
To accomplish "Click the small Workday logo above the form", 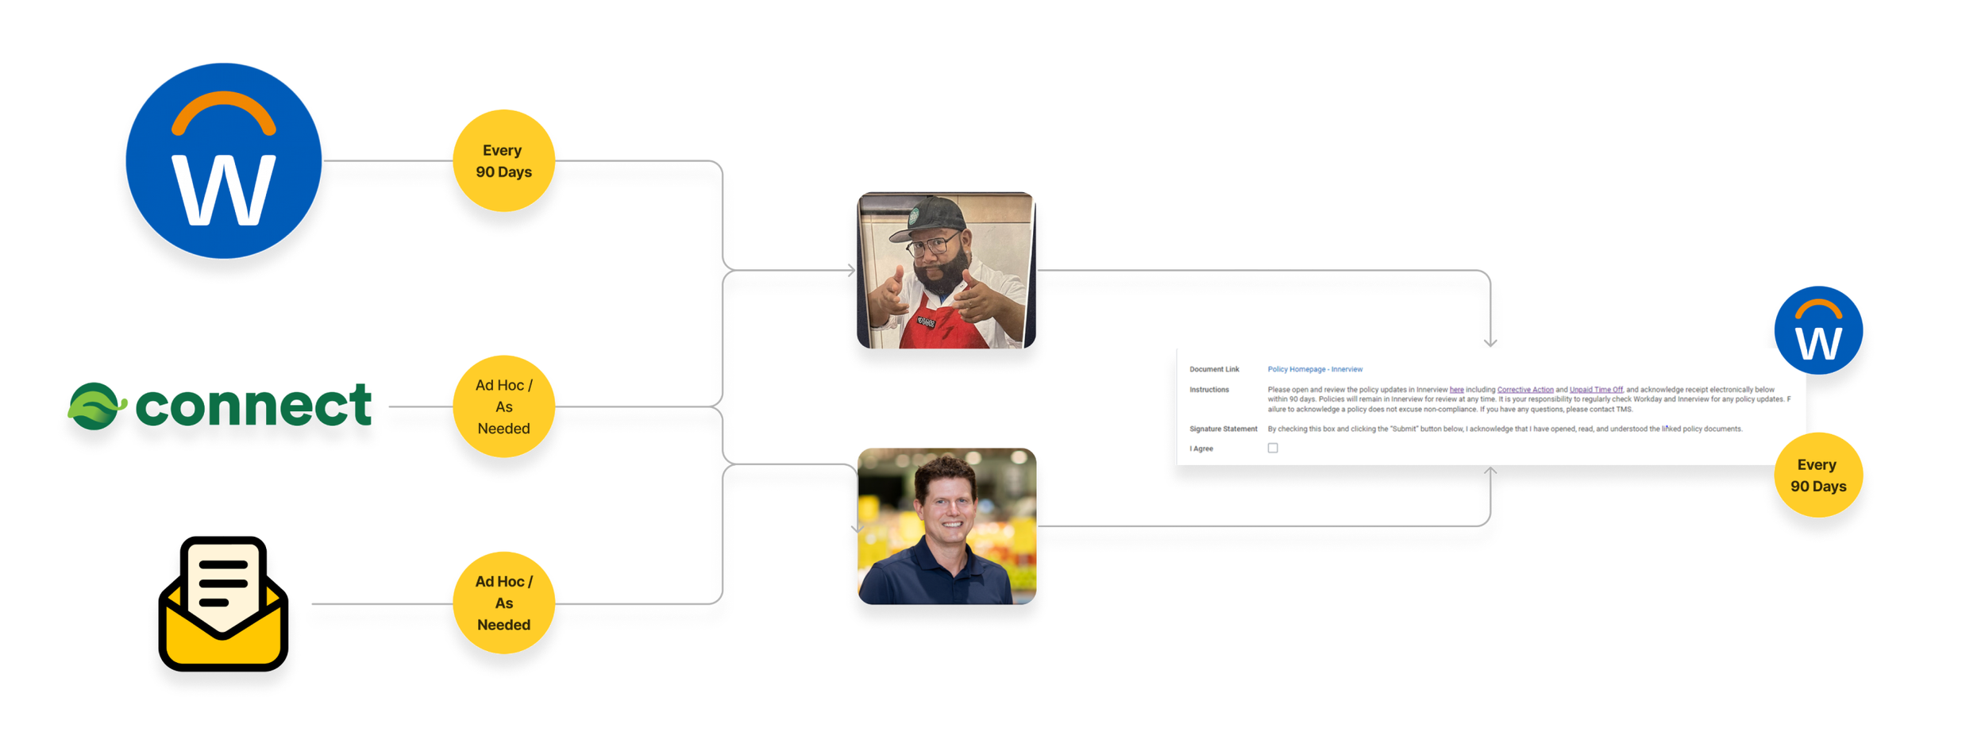I will [x=1818, y=330].
